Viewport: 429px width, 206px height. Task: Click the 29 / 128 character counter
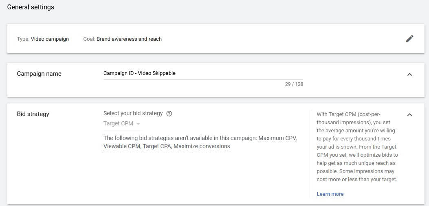point(294,84)
